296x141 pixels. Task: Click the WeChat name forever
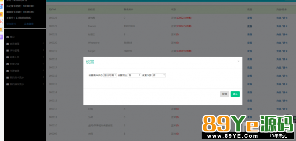[x=92, y=26]
